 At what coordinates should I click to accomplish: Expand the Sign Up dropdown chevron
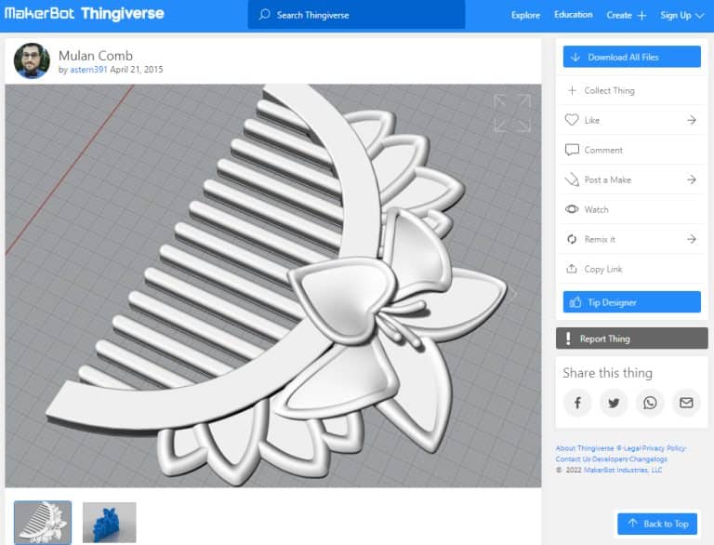pyautogui.click(x=700, y=16)
